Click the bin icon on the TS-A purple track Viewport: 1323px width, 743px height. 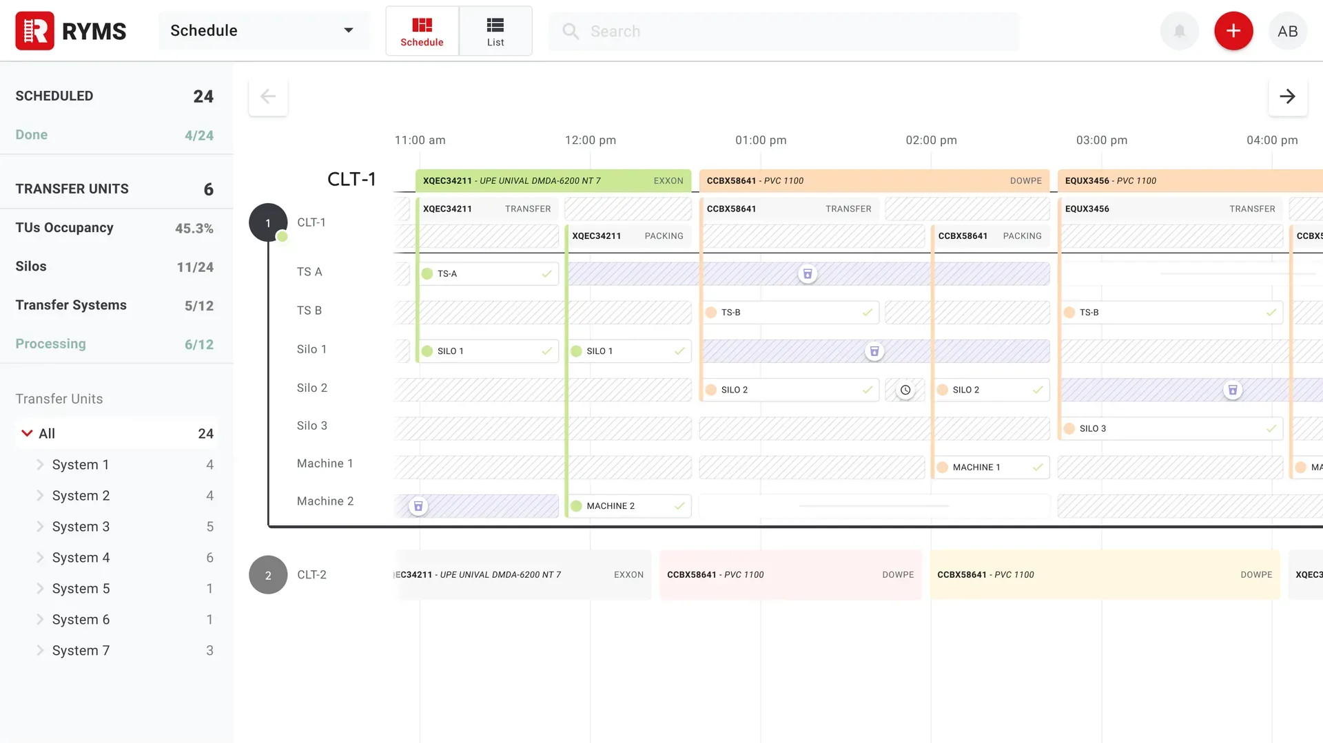pos(808,273)
